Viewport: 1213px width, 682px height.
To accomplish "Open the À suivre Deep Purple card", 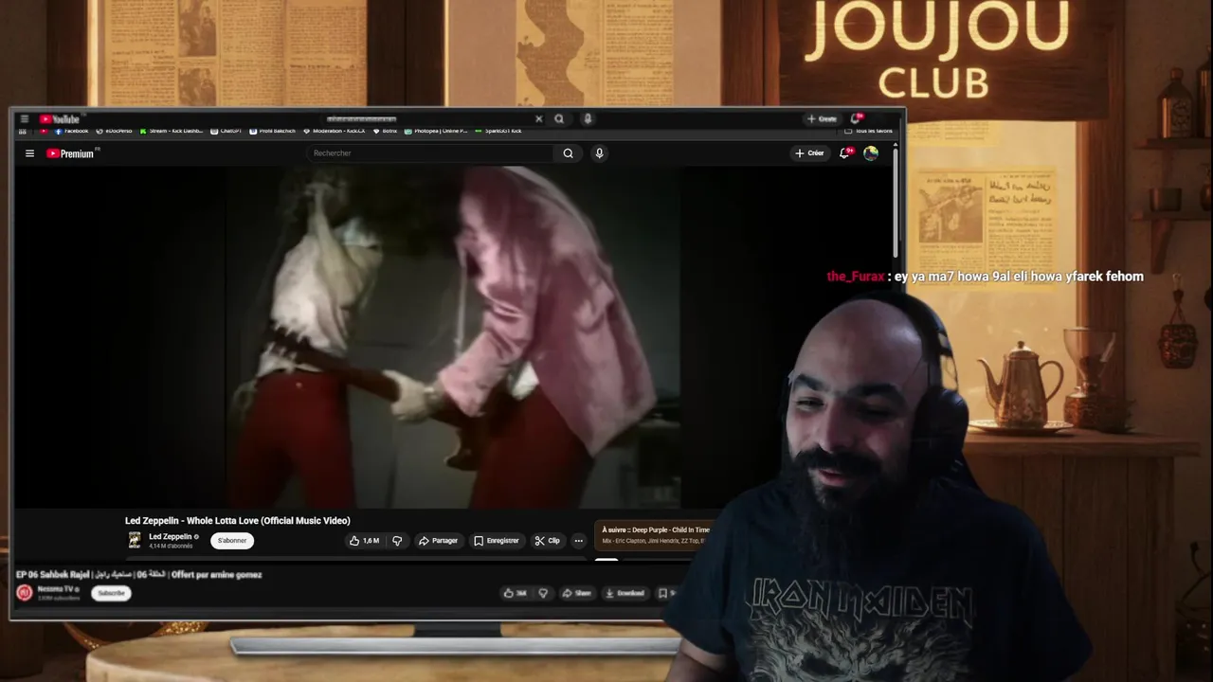I will 654,535.
